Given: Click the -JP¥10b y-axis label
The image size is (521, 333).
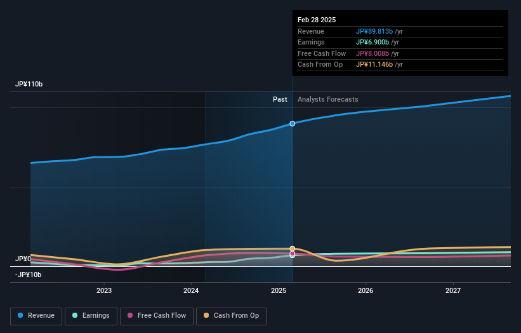Looking at the screenshot, I should (29, 275).
